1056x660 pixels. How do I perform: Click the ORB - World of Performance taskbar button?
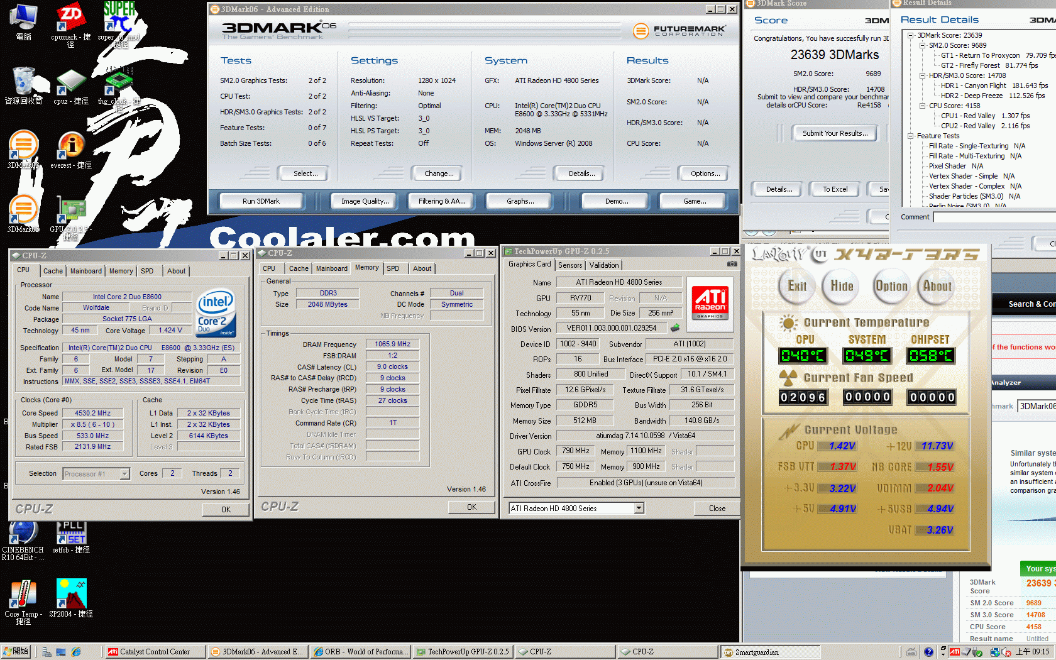[360, 652]
